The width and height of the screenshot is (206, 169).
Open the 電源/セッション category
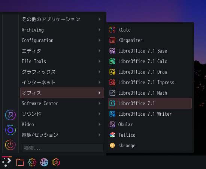tap(62, 135)
